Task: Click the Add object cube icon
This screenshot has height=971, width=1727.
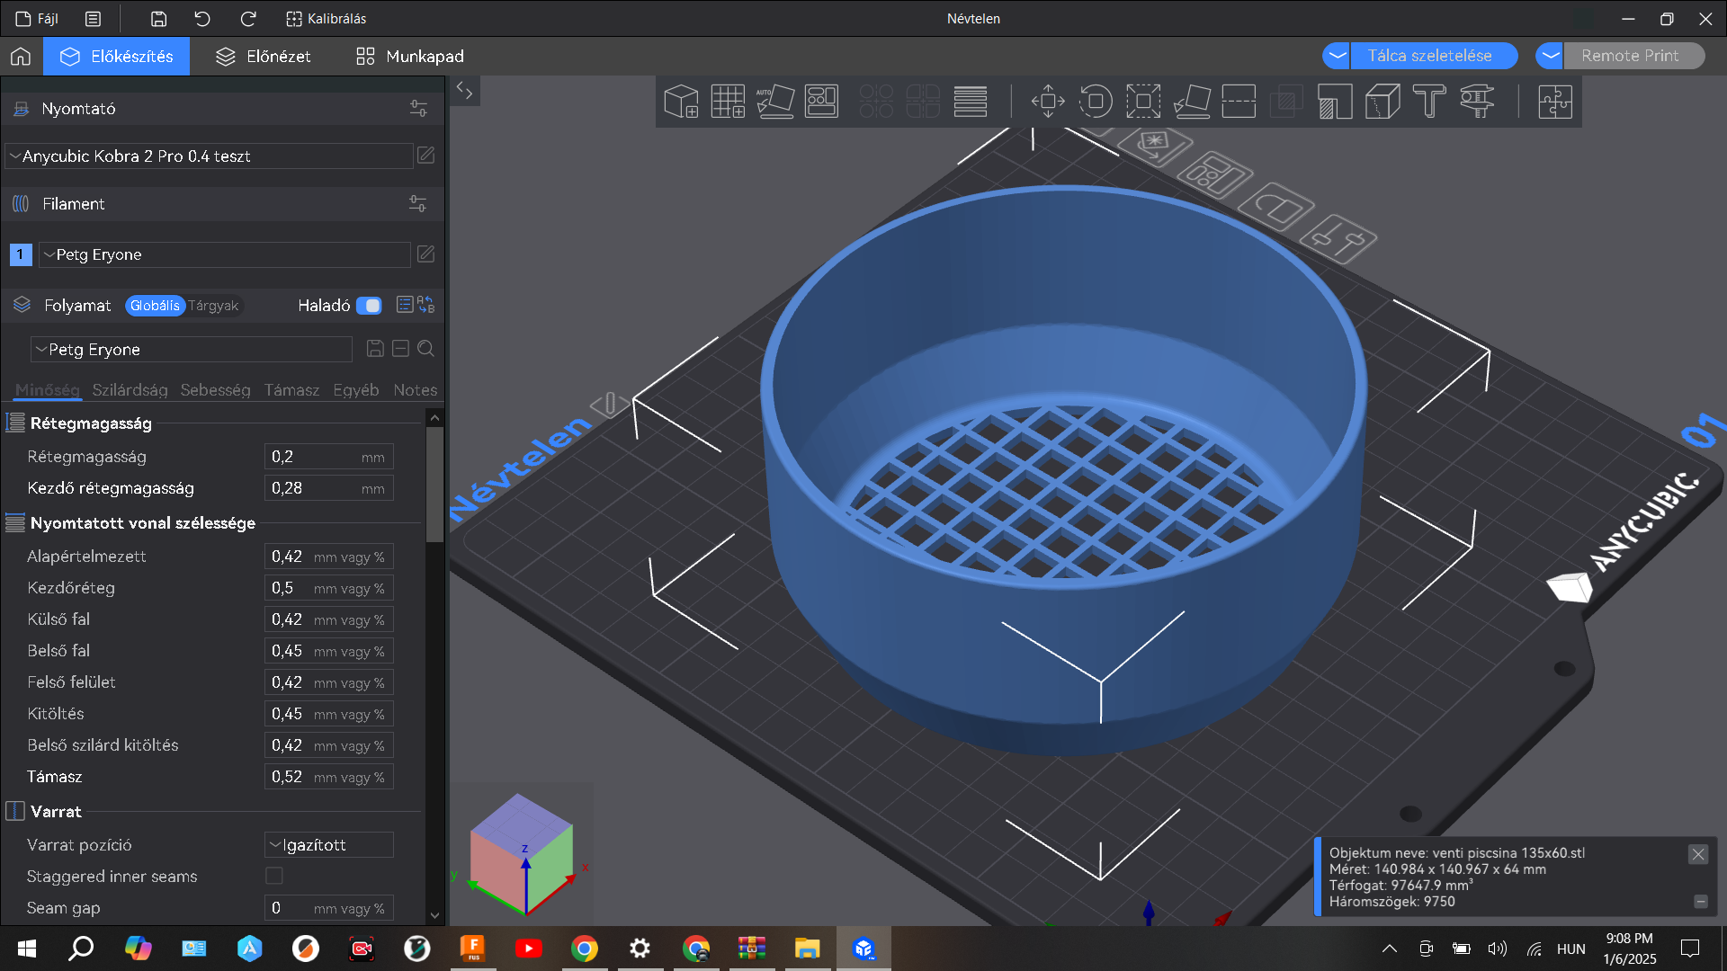Action: (x=681, y=102)
